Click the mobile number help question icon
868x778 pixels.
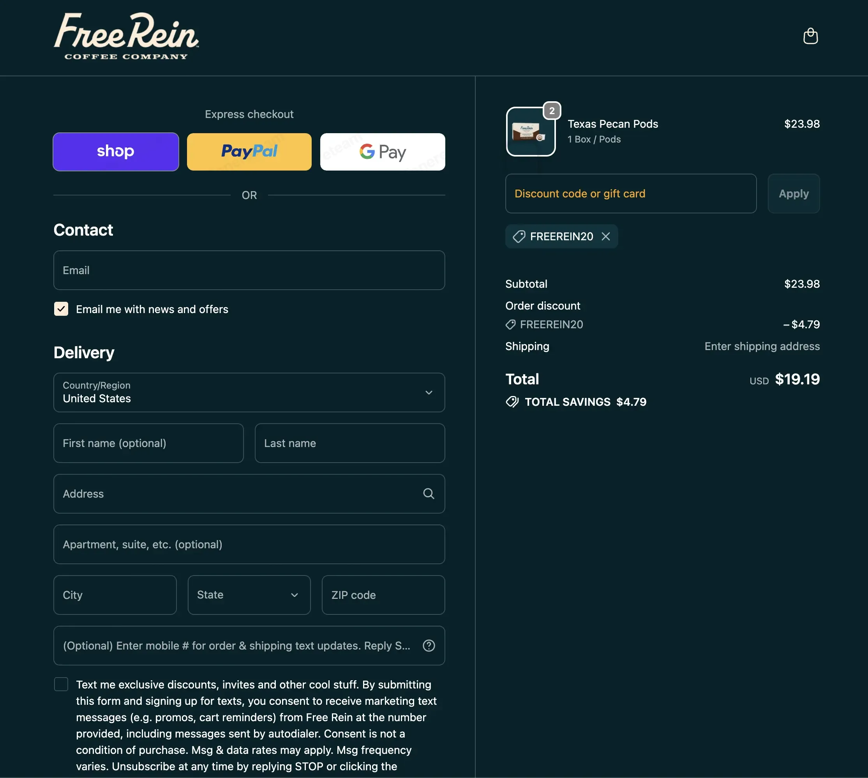429,646
